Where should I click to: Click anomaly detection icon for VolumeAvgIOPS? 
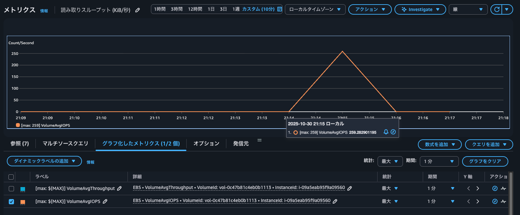(503, 201)
